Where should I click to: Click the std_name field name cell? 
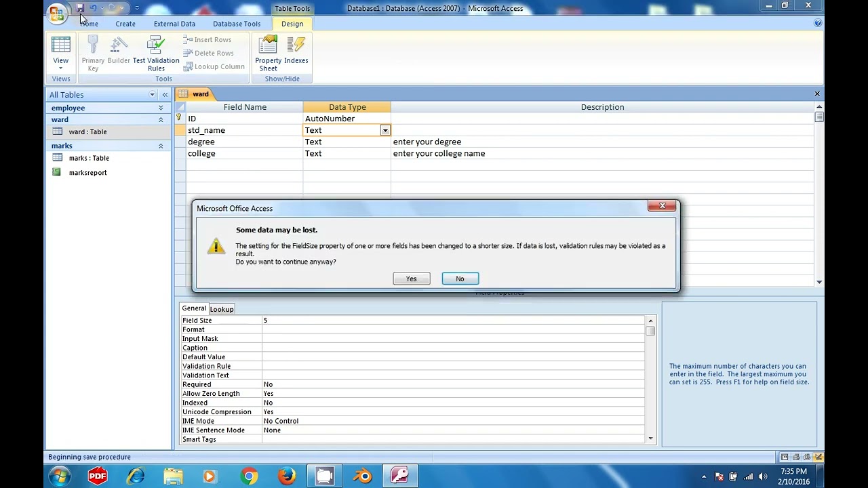click(244, 130)
